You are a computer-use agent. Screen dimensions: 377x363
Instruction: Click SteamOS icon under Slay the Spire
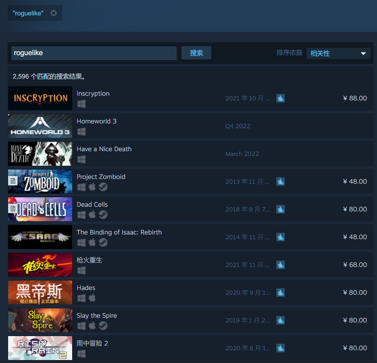coord(103,326)
